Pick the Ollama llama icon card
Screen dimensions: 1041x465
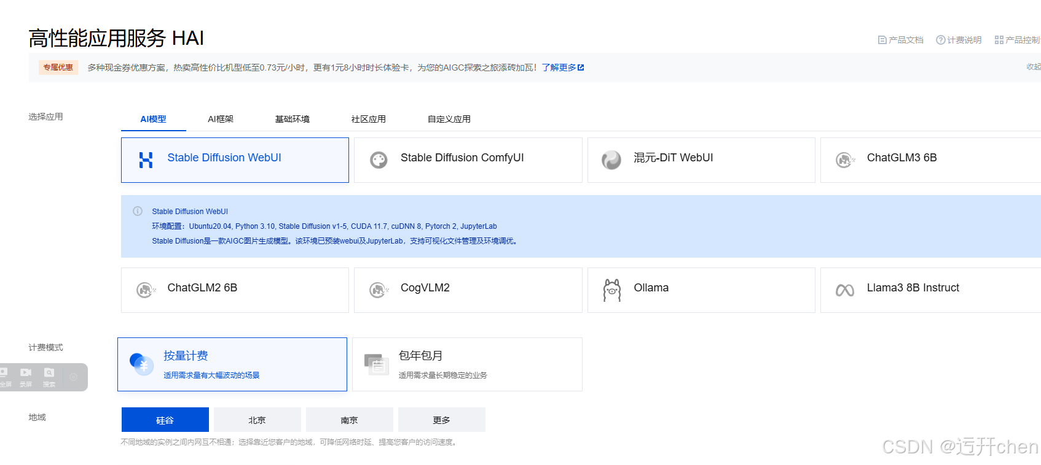pyautogui.click(x=701, y=290)
